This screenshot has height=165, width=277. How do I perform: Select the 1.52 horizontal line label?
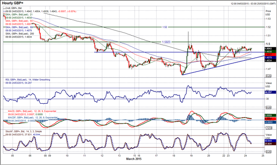[165, 27]
